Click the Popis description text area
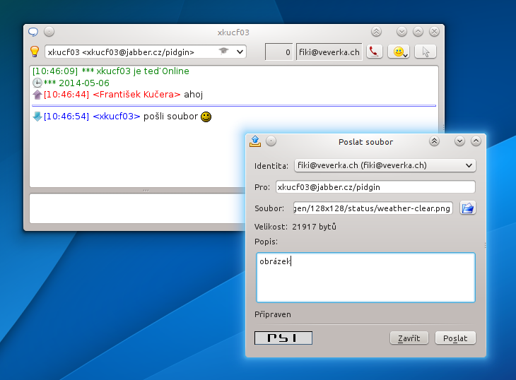516x380 pixels. (x=365, y=278)
